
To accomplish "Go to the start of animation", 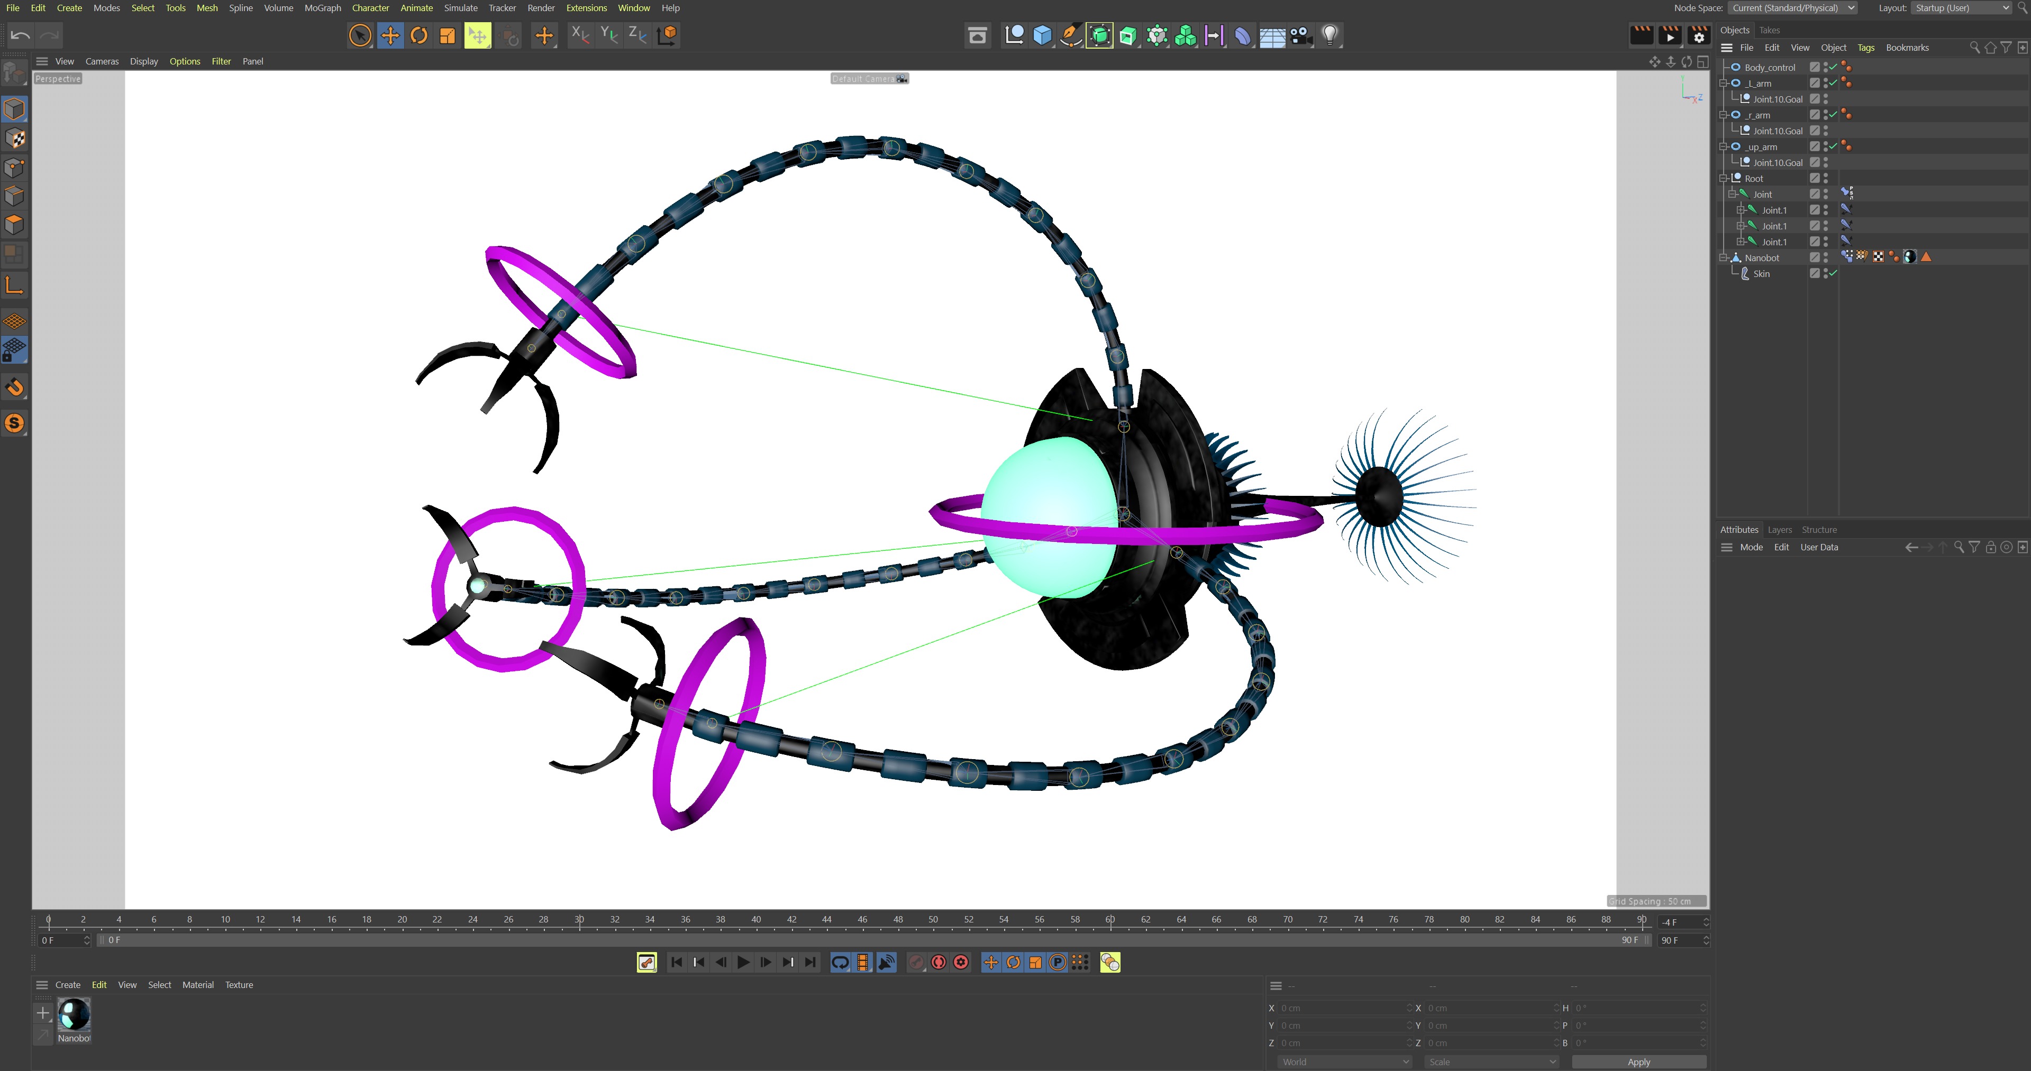I will tap(677, 962).
